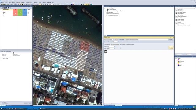Open the template name dropdown
Screen dimensions: 196x110
114,39
